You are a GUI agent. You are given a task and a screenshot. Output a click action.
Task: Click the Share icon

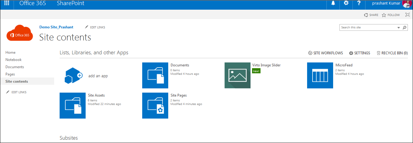pyautogui.click(x=366, y=15)
